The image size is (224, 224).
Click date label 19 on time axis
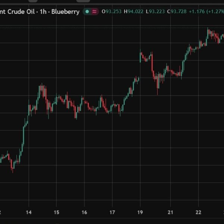(x=140, y=212)
